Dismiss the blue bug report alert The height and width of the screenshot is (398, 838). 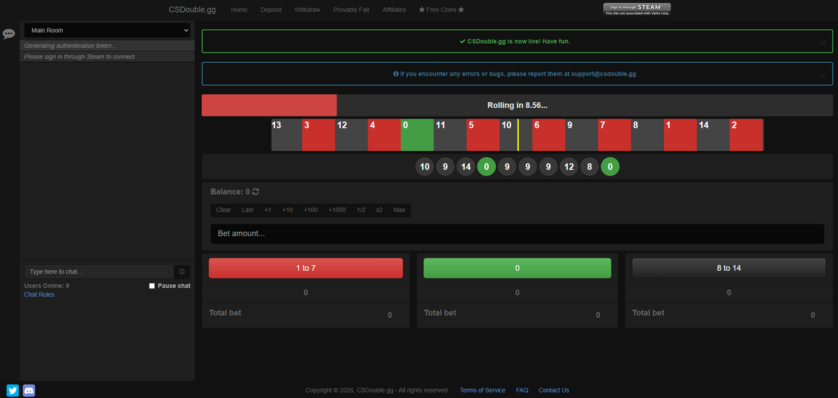823,74
